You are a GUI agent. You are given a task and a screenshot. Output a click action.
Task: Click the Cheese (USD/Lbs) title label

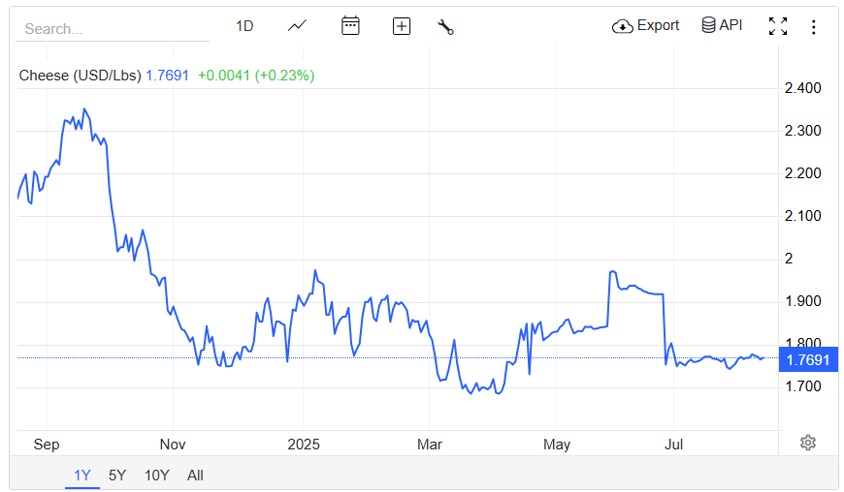tap(81, 76)
